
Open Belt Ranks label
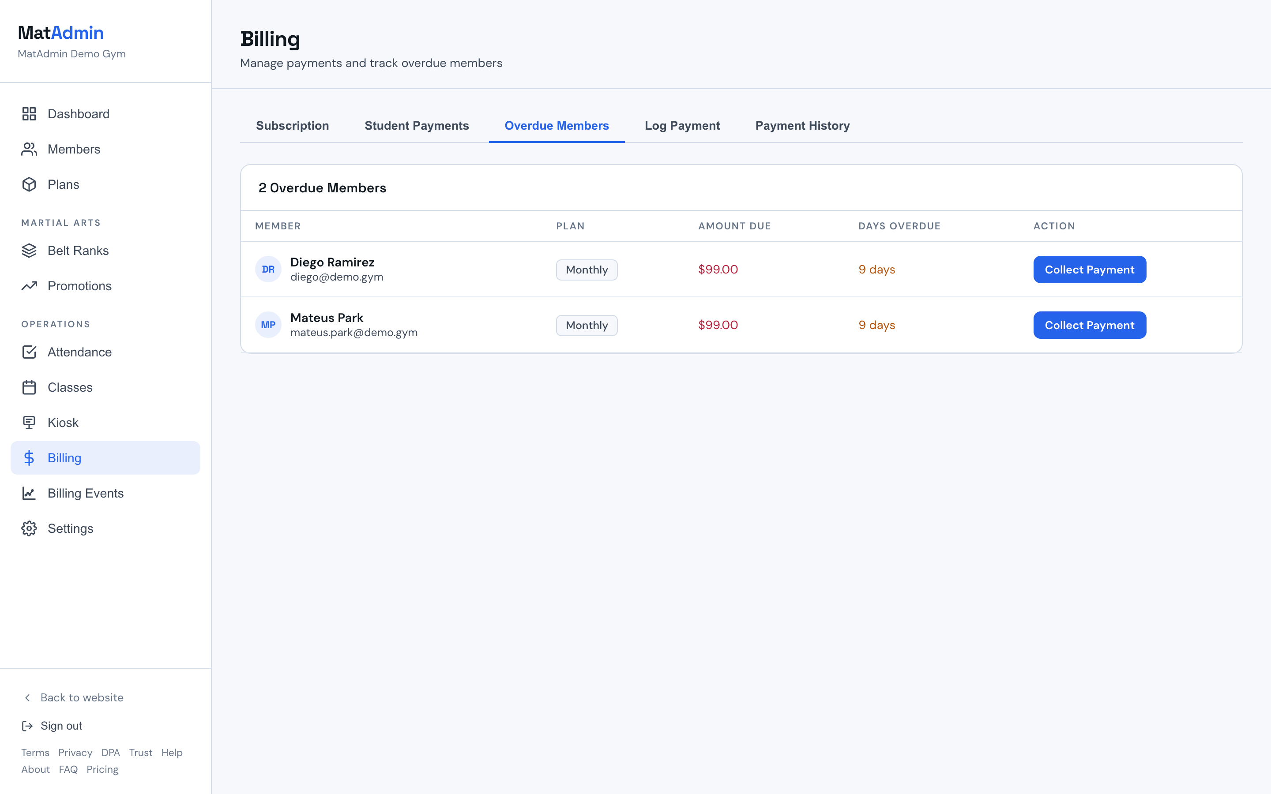78,251
